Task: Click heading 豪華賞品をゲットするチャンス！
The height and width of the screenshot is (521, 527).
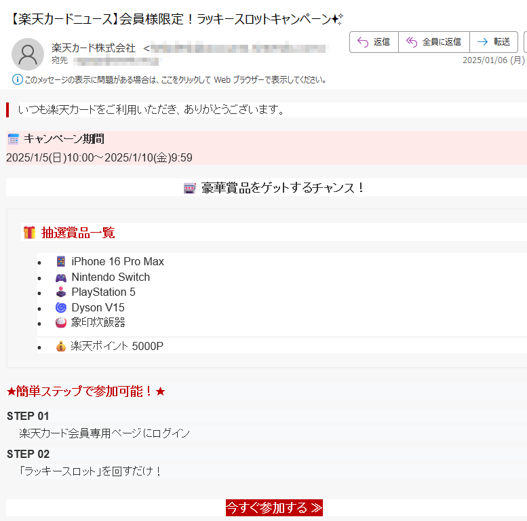Action: [x=282, y=188]
